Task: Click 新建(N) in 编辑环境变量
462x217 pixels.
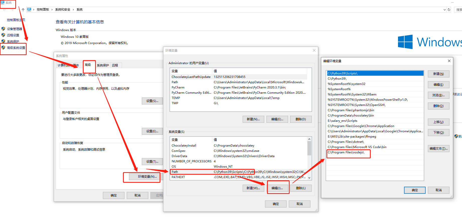Action: (x=438, y=74)
